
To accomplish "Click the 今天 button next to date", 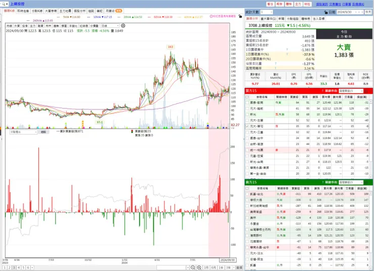I will pos(368,12).
